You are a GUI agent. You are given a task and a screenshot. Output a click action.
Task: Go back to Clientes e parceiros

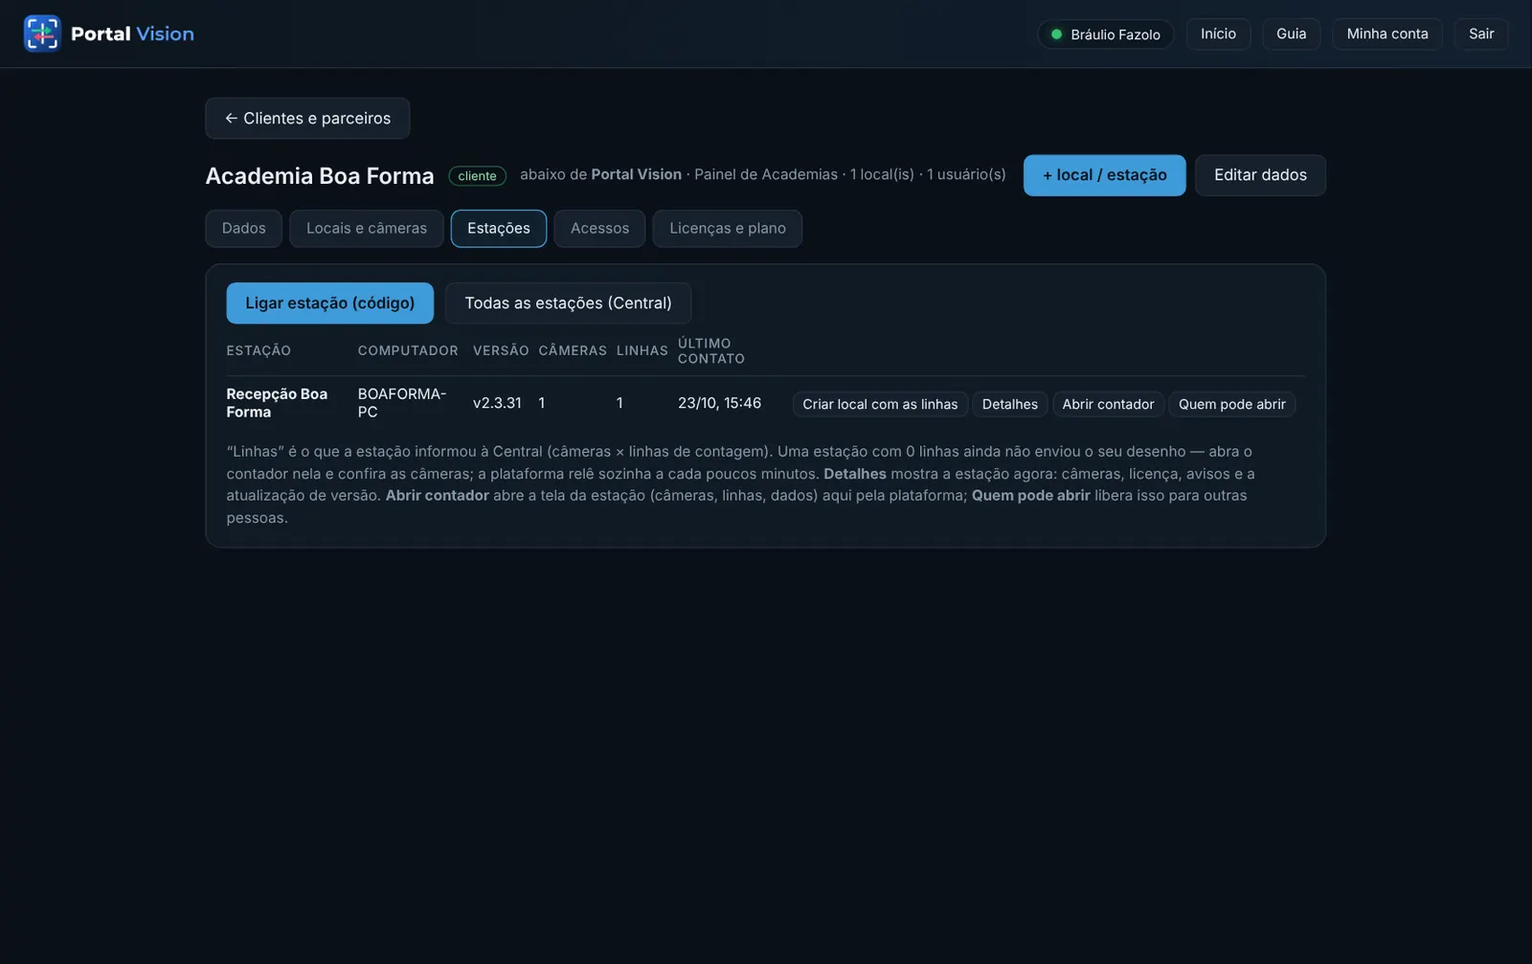coord(307,119)
